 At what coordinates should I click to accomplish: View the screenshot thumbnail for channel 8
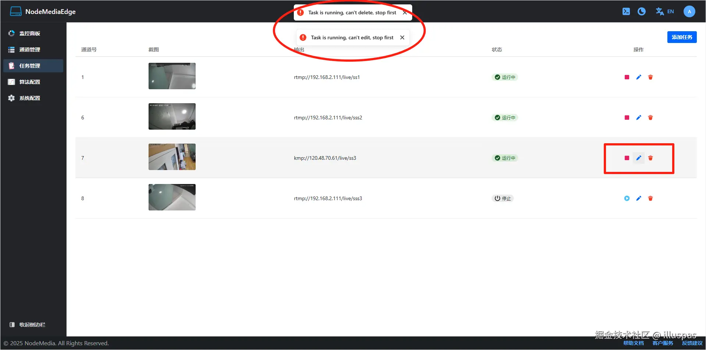click(172, 197)
